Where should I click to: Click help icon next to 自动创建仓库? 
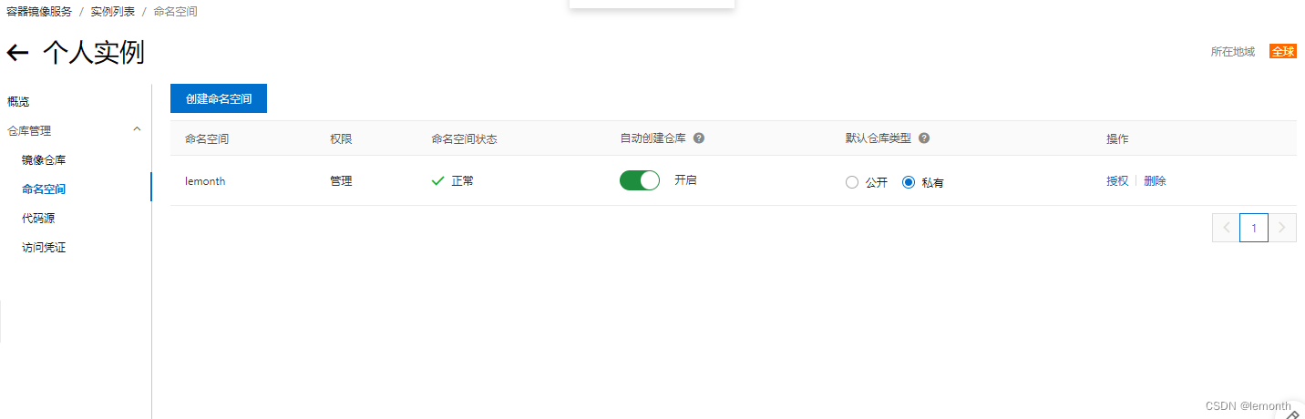point(699,138)
